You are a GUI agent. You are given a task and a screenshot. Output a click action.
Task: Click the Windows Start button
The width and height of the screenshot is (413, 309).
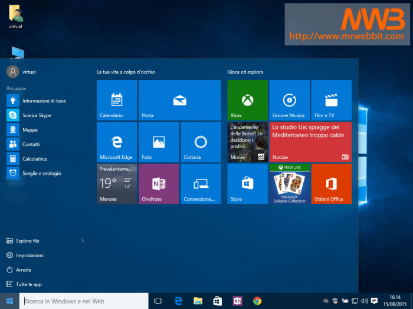coord(9,301)
